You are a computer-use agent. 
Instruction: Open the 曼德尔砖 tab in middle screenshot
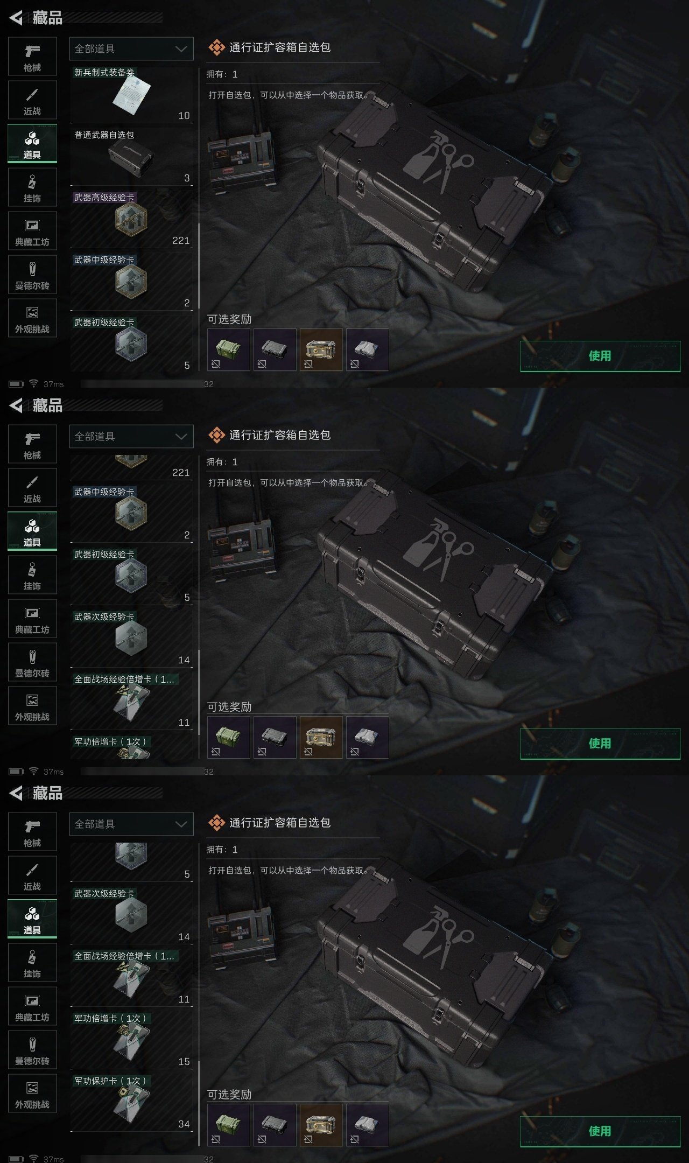32,662
